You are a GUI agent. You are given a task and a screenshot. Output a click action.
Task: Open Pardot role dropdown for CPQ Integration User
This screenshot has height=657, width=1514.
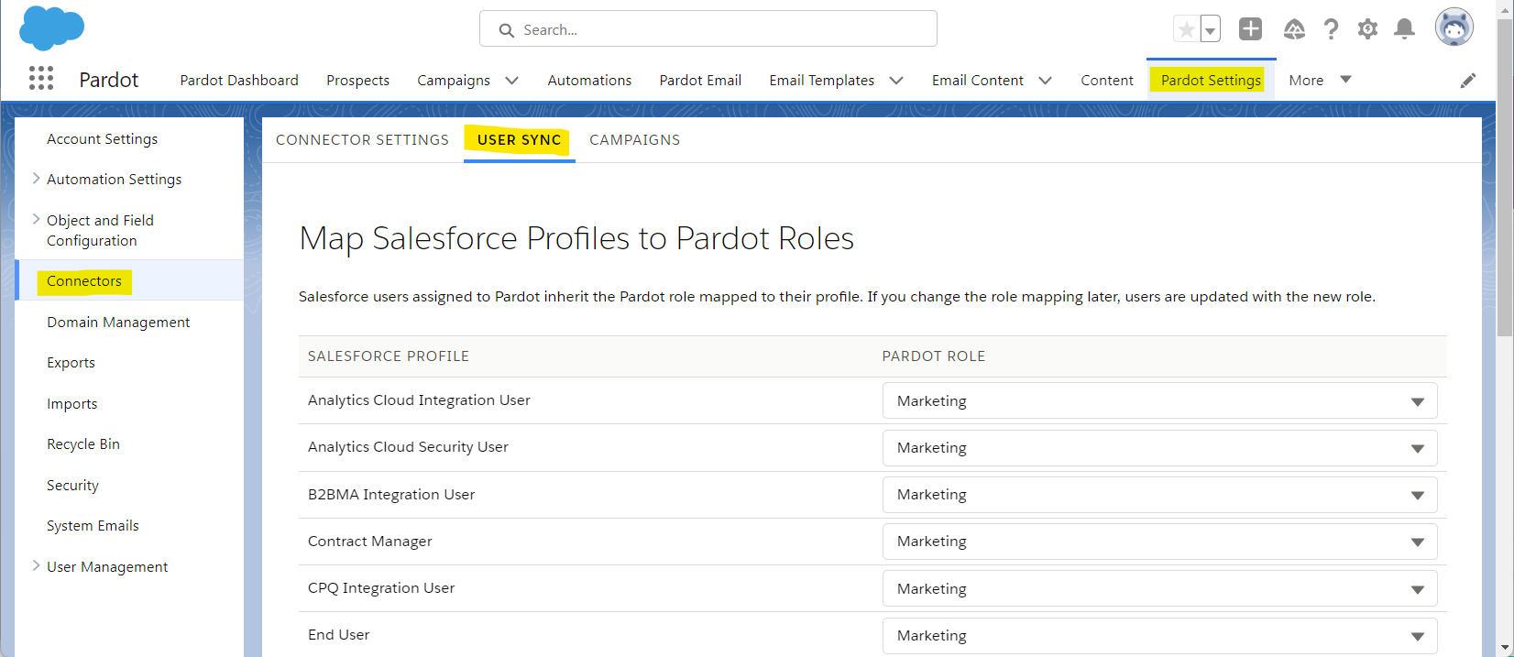click(x=1159, y=588)
